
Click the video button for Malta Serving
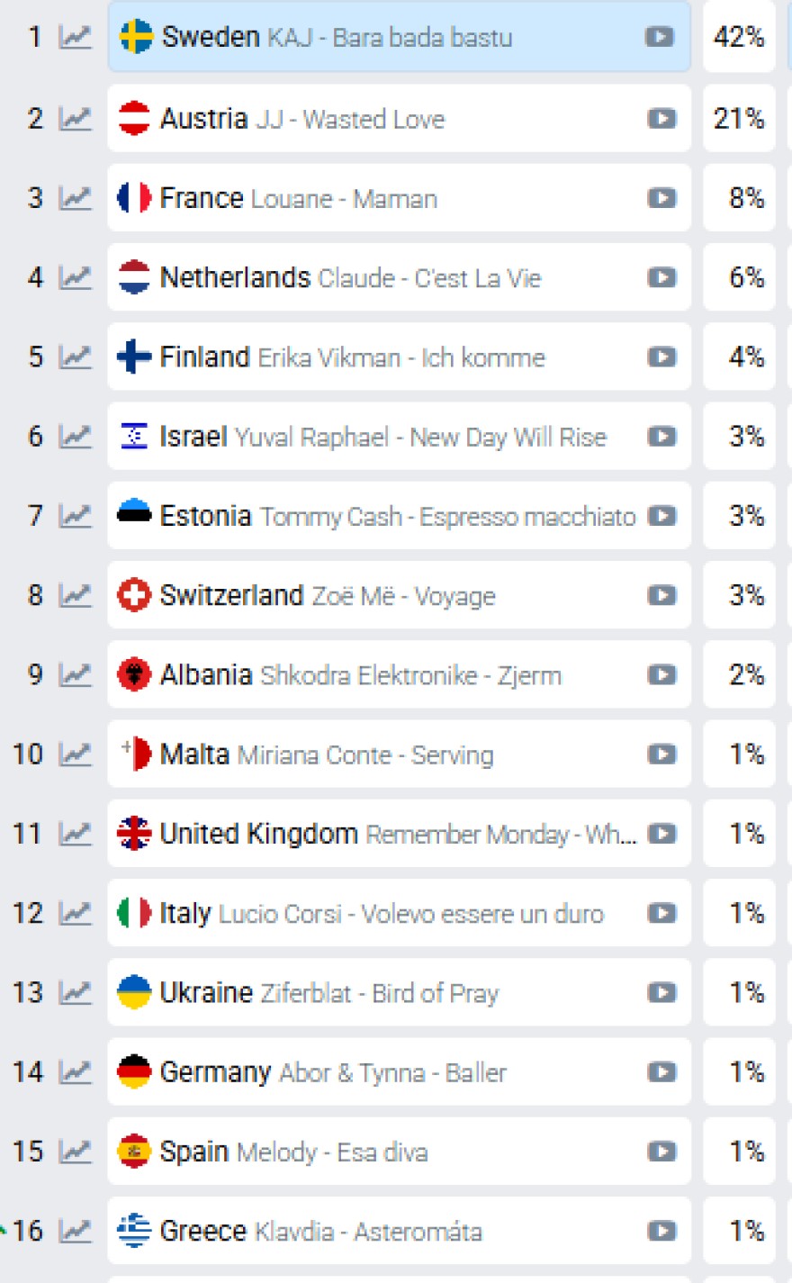(x=661, y=754)
